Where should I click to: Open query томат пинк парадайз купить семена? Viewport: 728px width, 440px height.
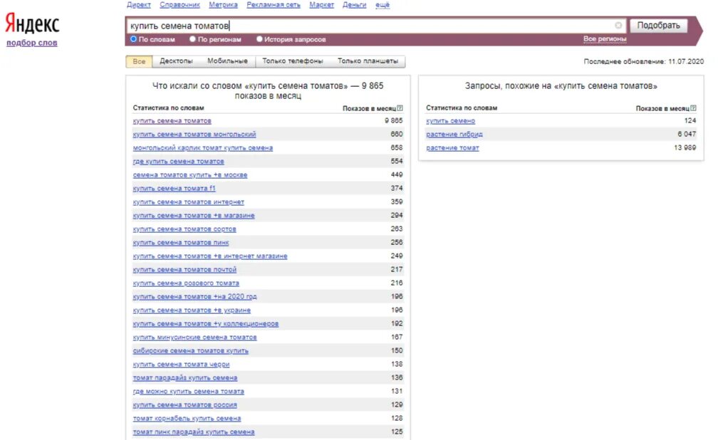194,431
